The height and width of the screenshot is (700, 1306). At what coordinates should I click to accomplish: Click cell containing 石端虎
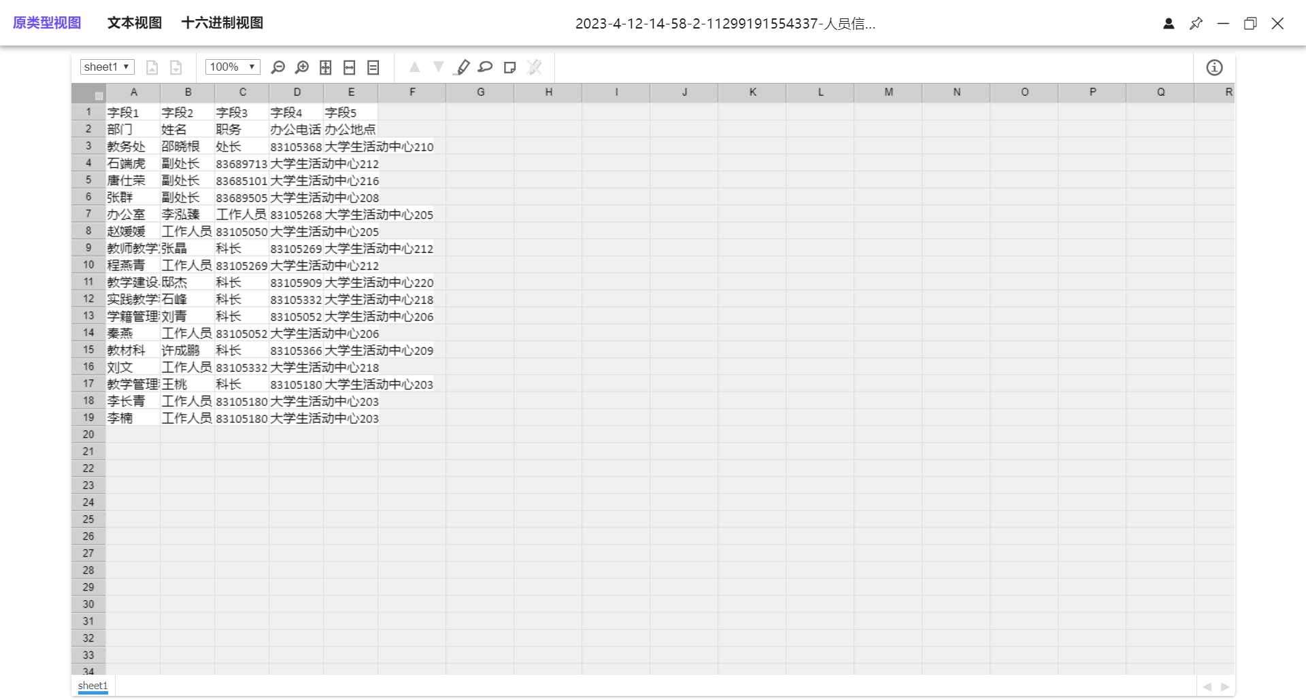133,163
